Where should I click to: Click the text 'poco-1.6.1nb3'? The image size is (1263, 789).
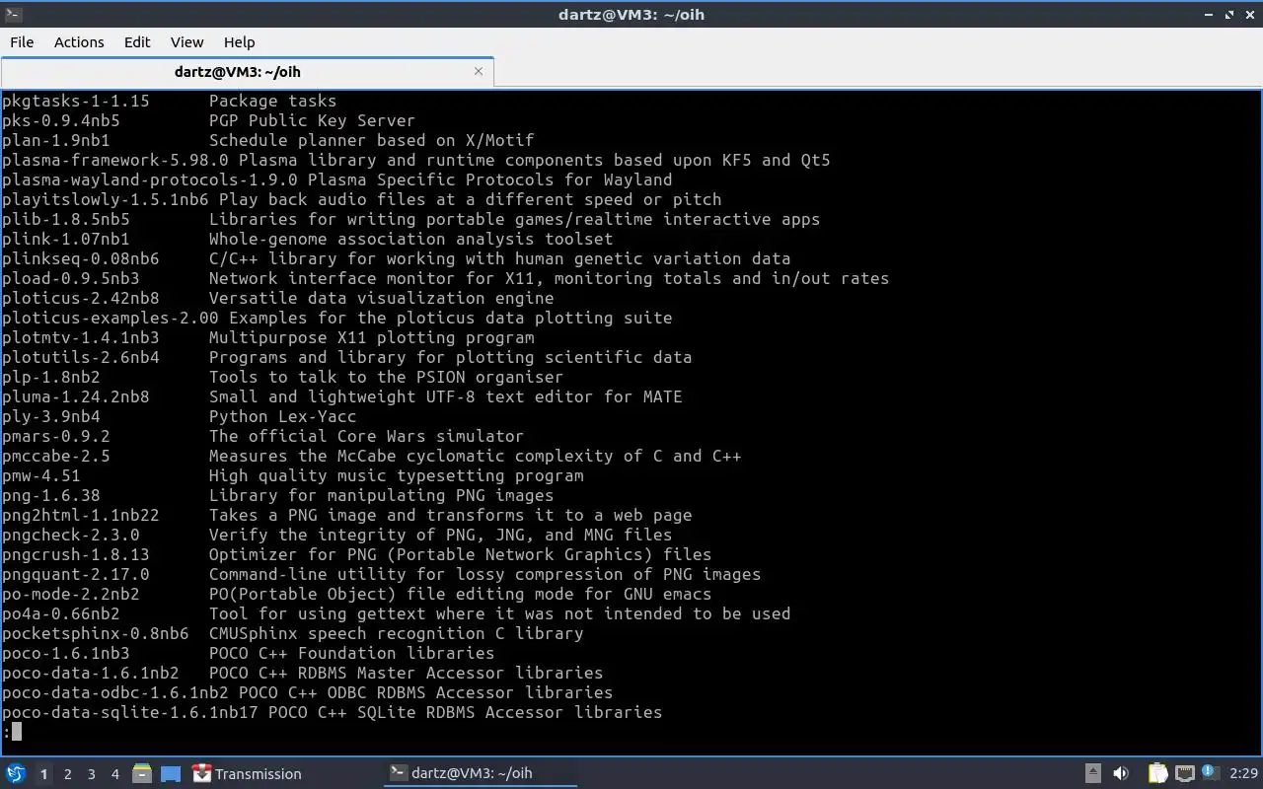pos(66,653)
